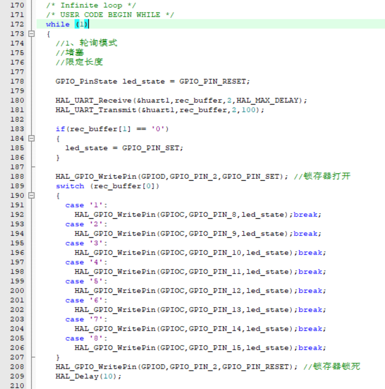Click the '//1、轮询模式' comment line
The image size is (385, 389).
86,43
